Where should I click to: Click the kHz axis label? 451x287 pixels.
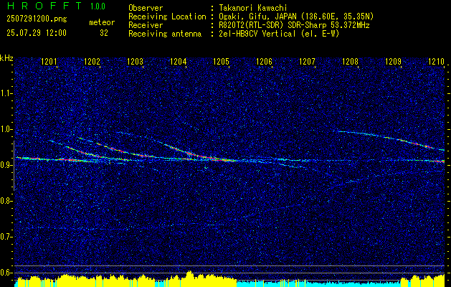(6, 58)
